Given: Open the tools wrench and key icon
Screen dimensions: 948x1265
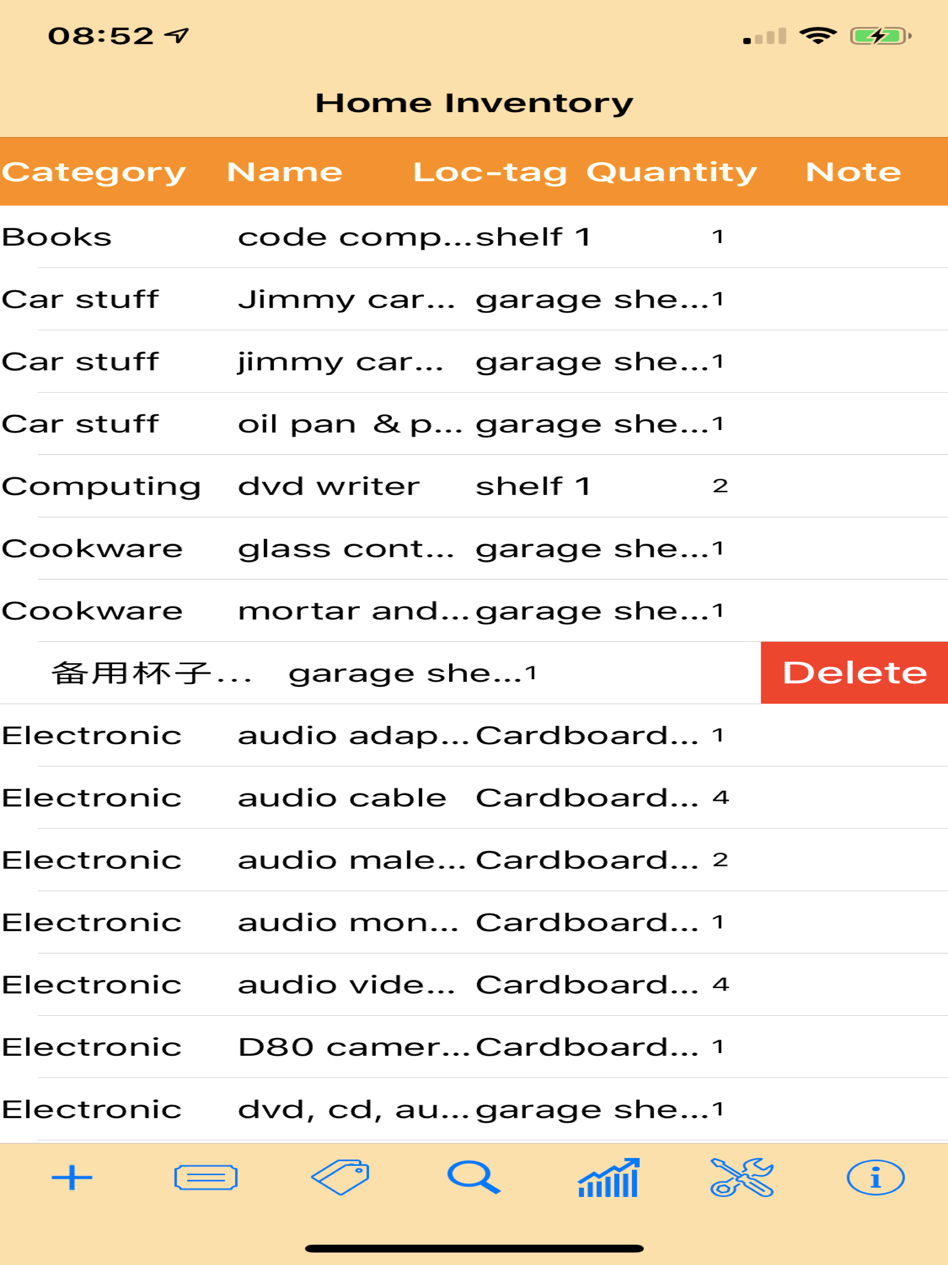Looking at the screenshot, I should 742,1177.
